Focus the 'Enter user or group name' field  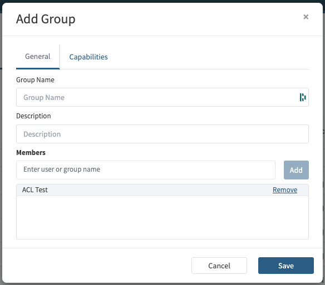[146, 169]
